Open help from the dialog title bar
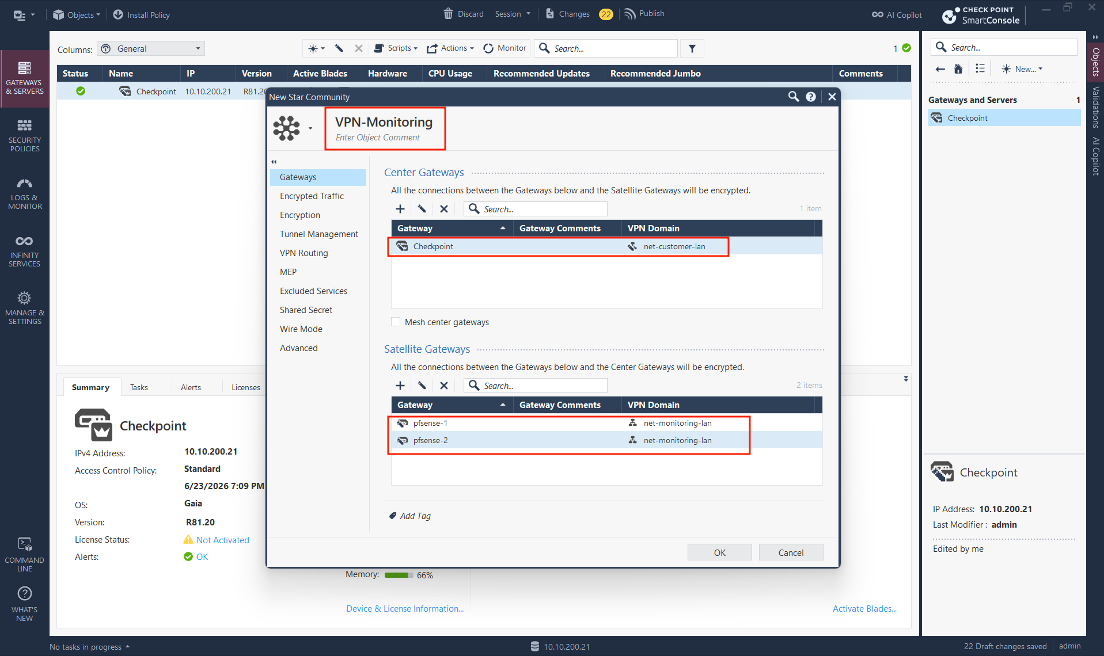The width and height of the screenshot is (1104, 656). coord(811,97)
